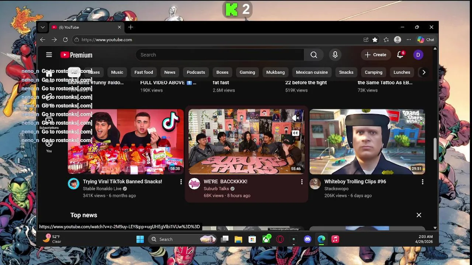Viewport: 472px width, 265px height.
Task: Click the address bar URL
Action: 107,40
